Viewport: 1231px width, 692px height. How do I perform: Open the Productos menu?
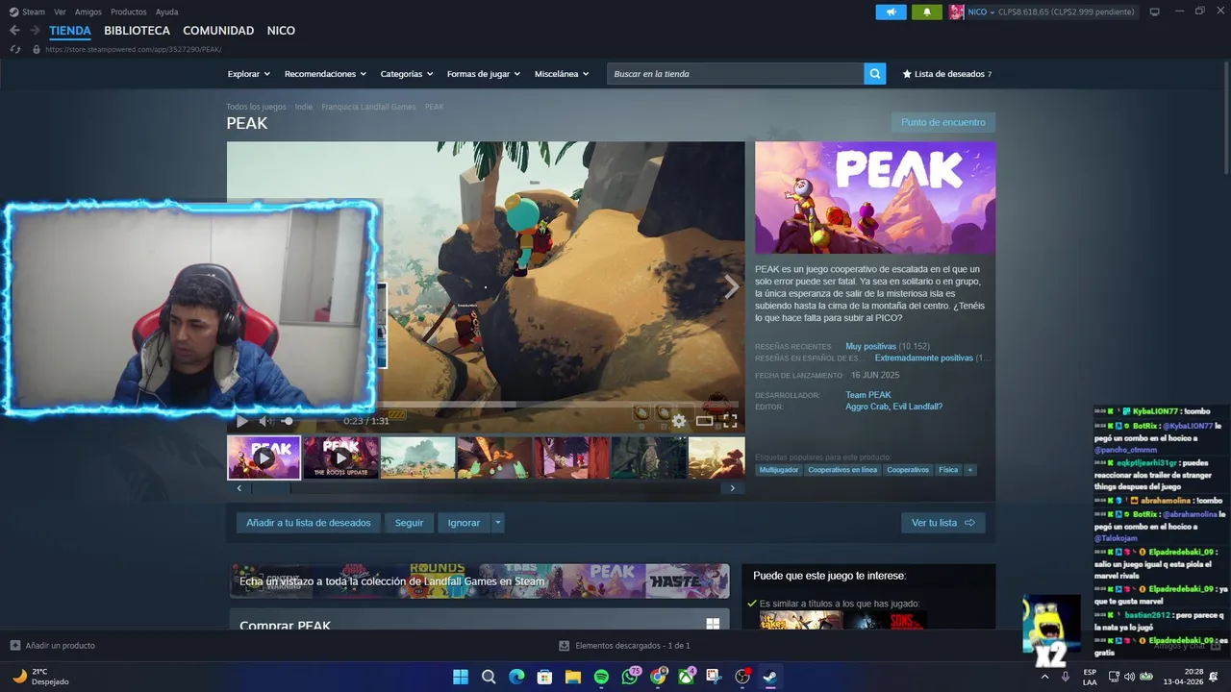click(x=129, y=12)
